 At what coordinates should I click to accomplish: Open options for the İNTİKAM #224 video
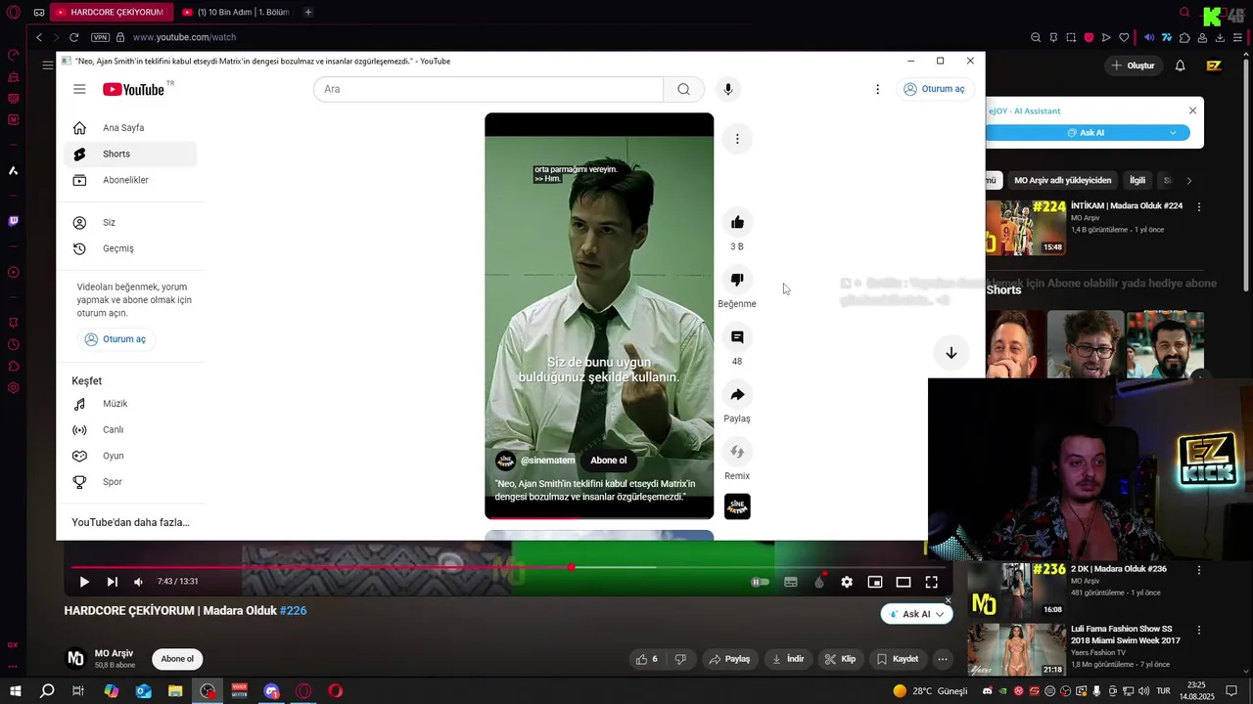1198,207
